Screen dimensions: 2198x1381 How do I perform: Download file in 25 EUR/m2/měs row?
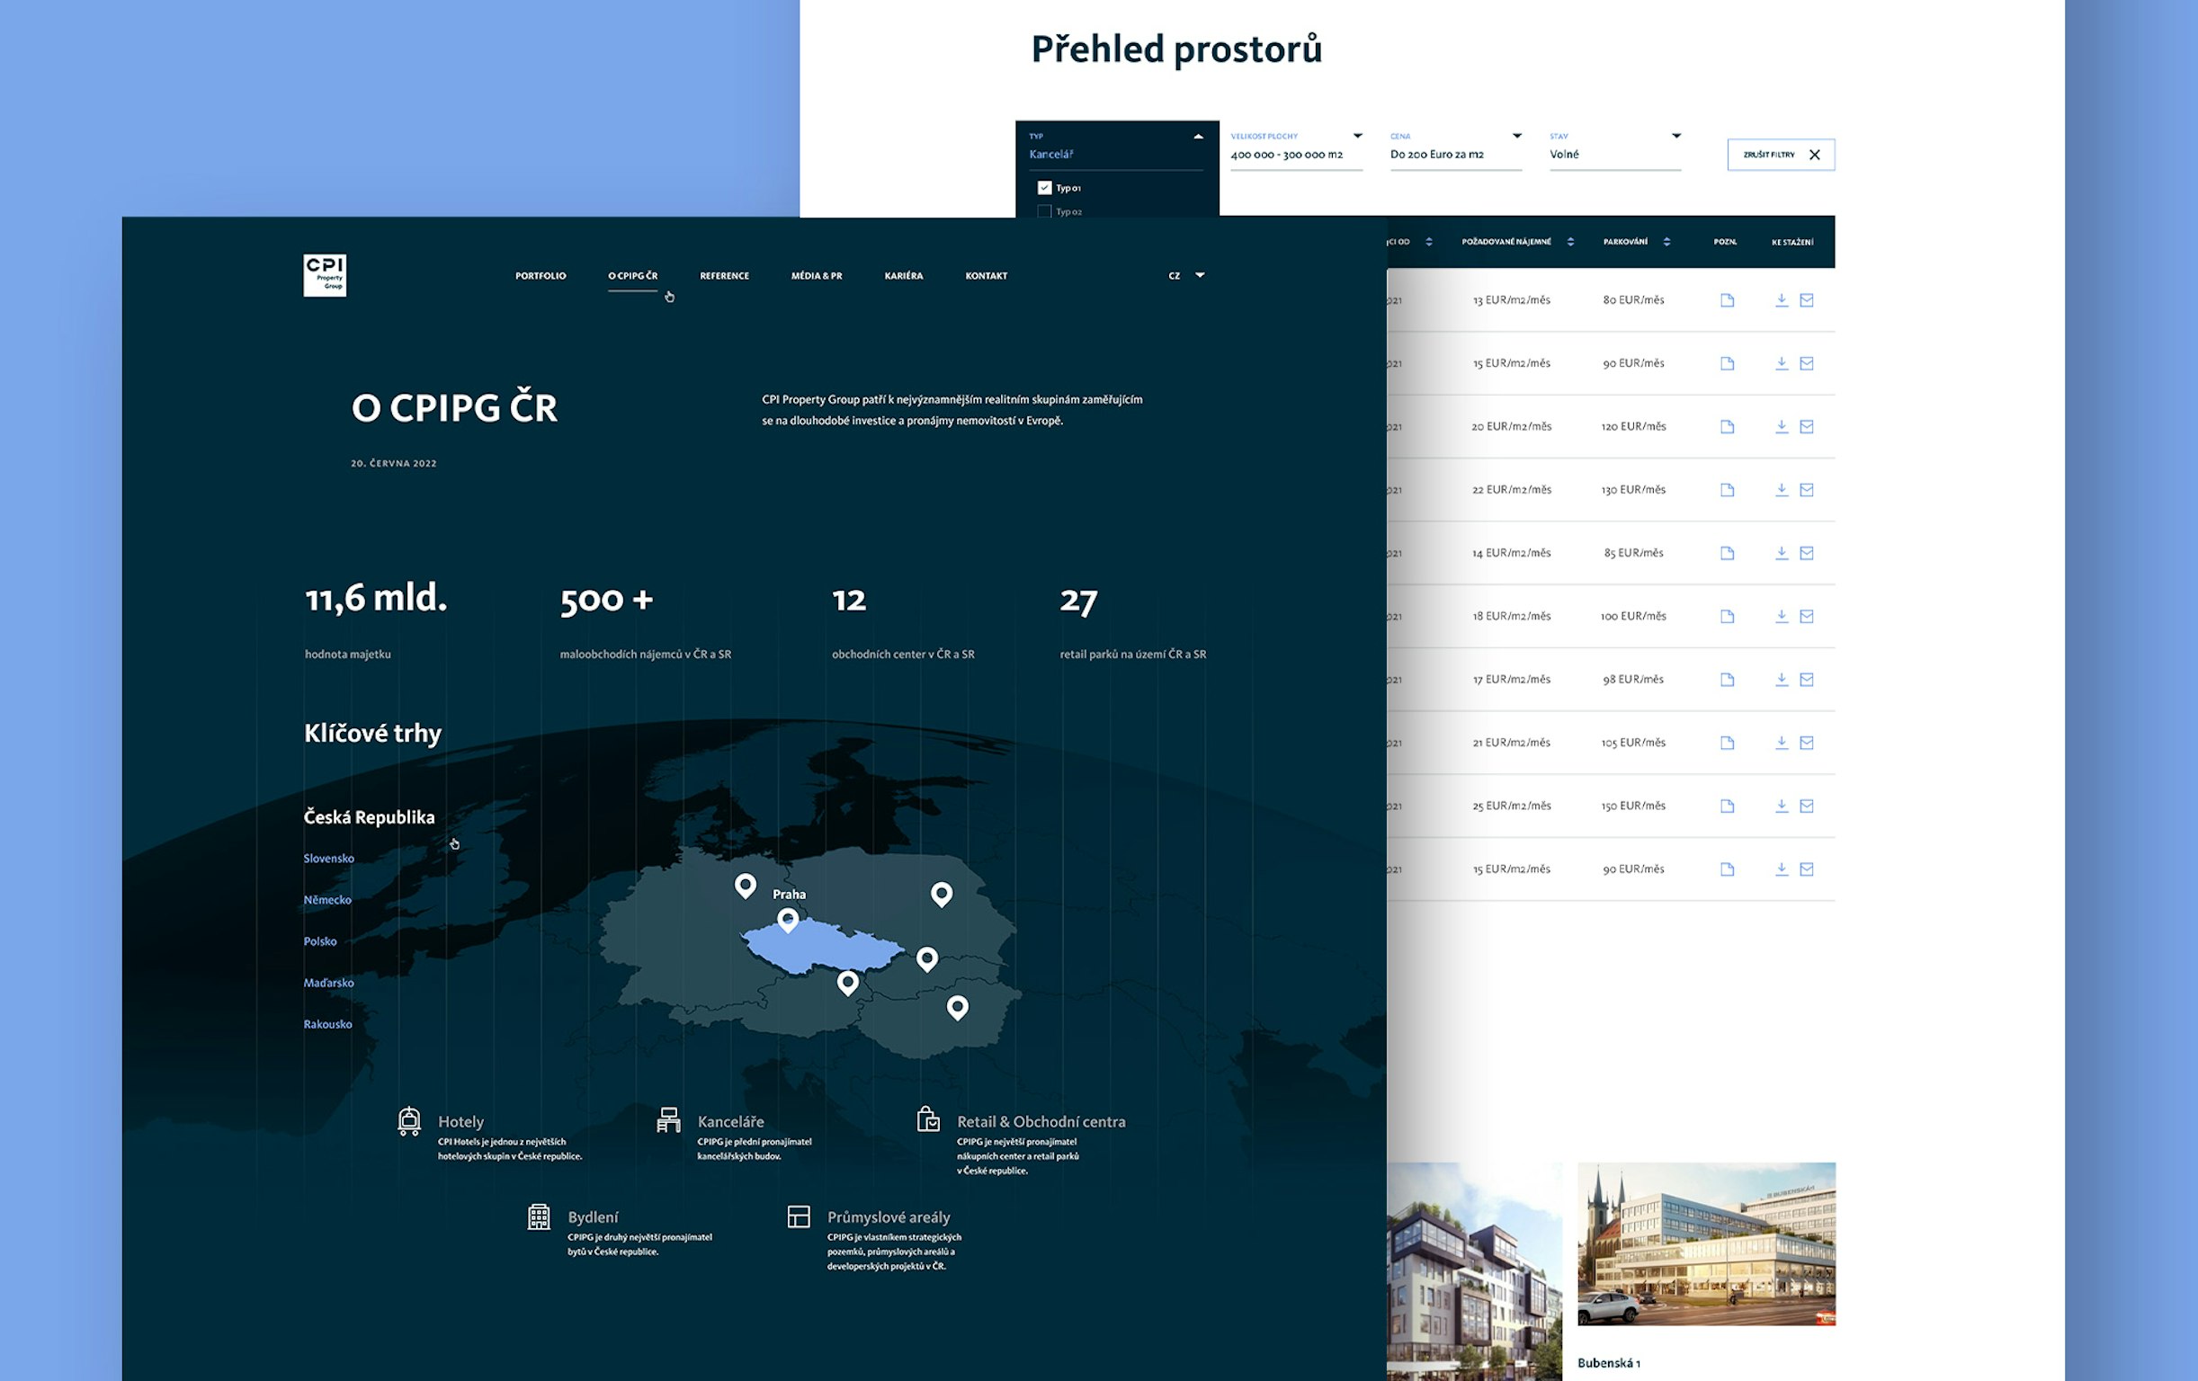(x=1781, y=806)
